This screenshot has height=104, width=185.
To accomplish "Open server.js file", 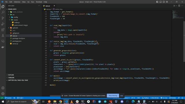I will tap(24, 44).
